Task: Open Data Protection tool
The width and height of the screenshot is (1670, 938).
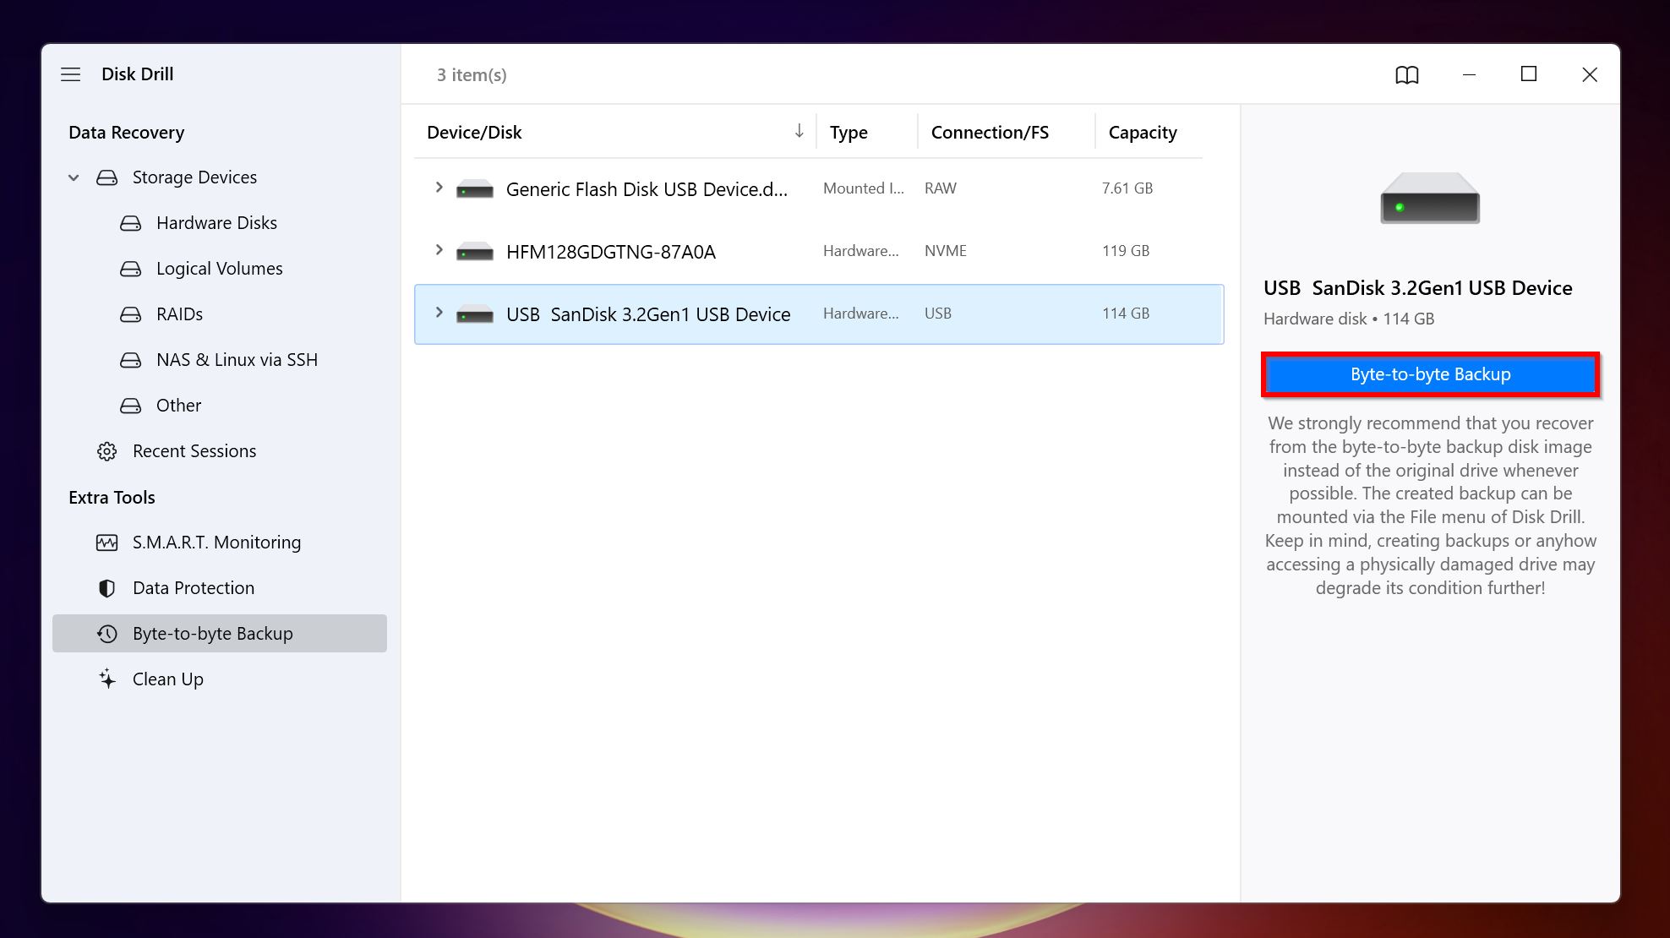Action: pos(194,588)
